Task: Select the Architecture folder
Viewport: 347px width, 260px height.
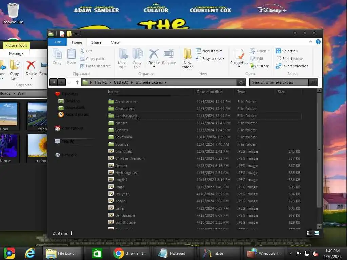Action: [x=123, y=102]
